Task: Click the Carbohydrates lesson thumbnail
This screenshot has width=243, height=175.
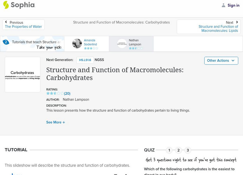Action: pos(22,74)
